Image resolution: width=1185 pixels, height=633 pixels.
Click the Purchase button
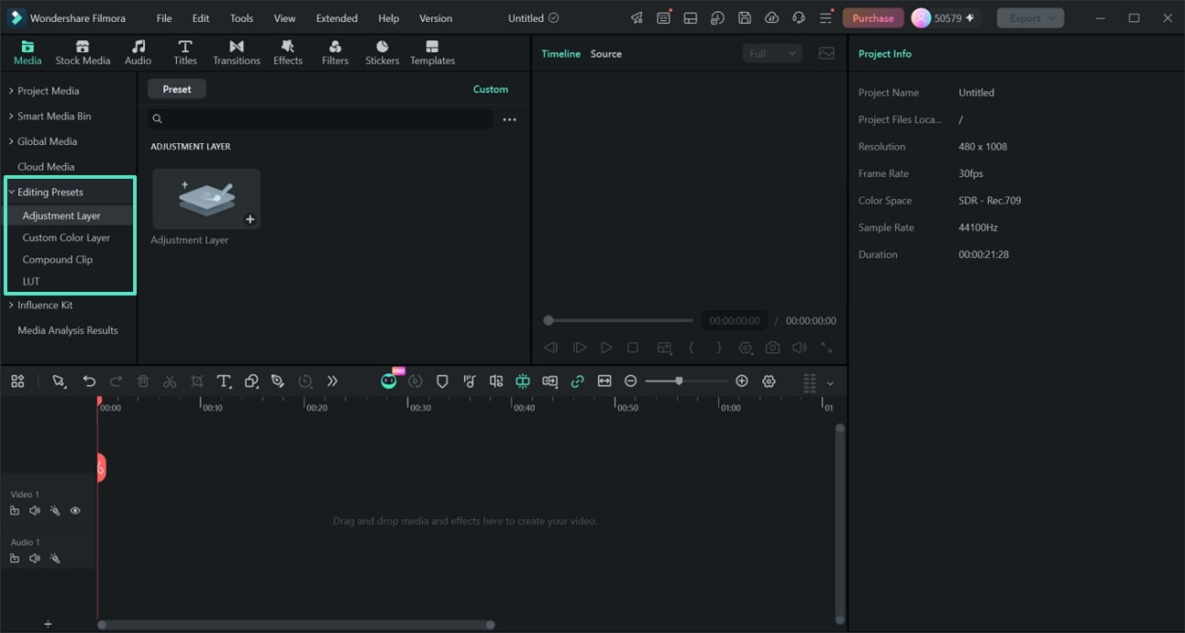click(x=872, y=18)
